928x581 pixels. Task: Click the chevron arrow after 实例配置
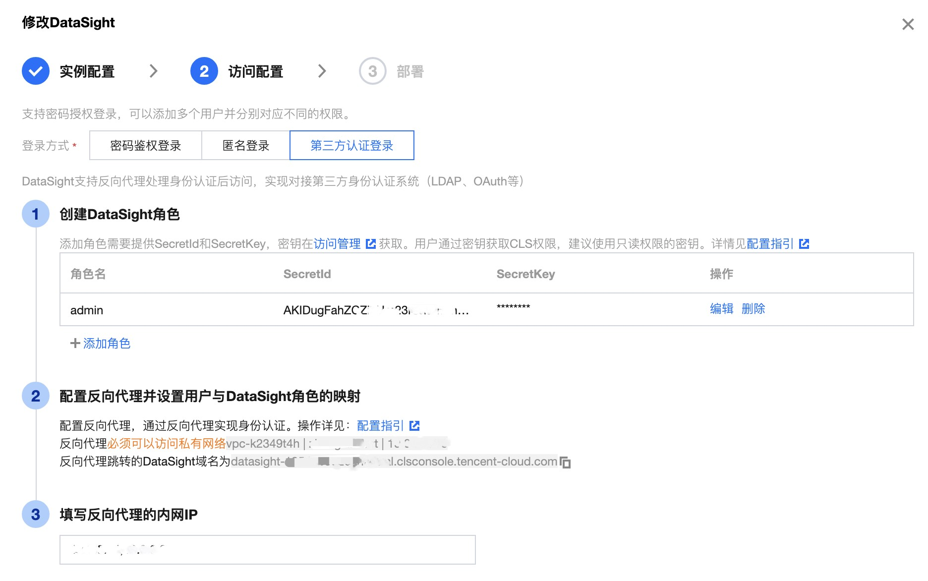154,71
